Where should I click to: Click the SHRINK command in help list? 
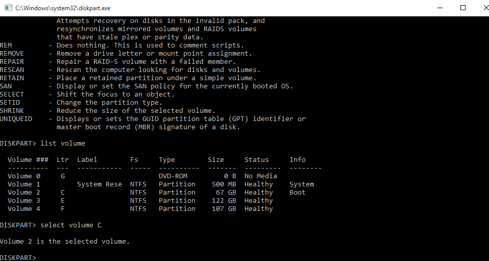(12, 110)
